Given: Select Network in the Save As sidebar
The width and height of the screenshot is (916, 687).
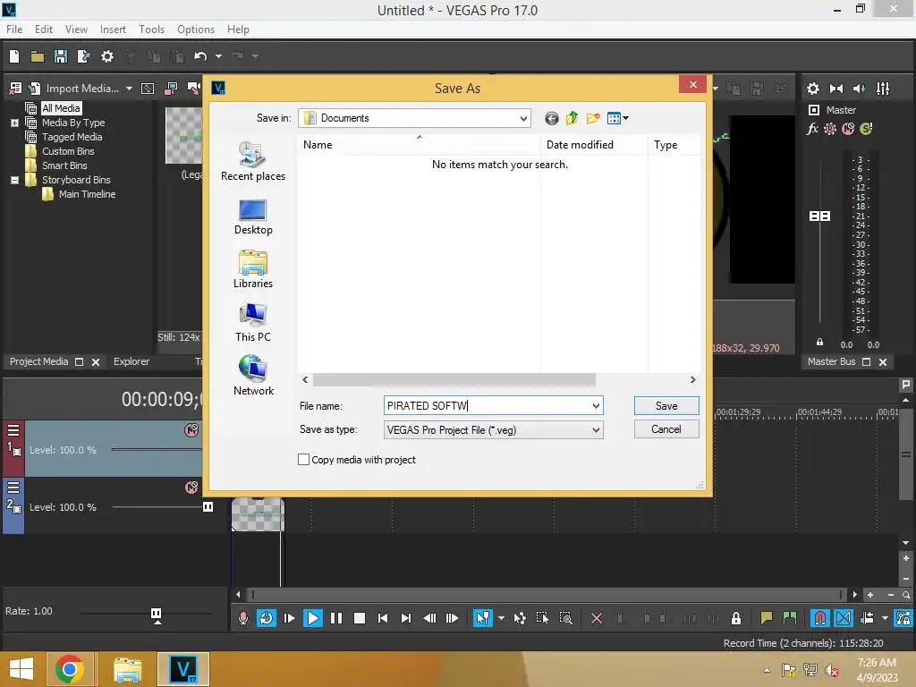Looking at the screenshot, I should click(x=253, y=376).
